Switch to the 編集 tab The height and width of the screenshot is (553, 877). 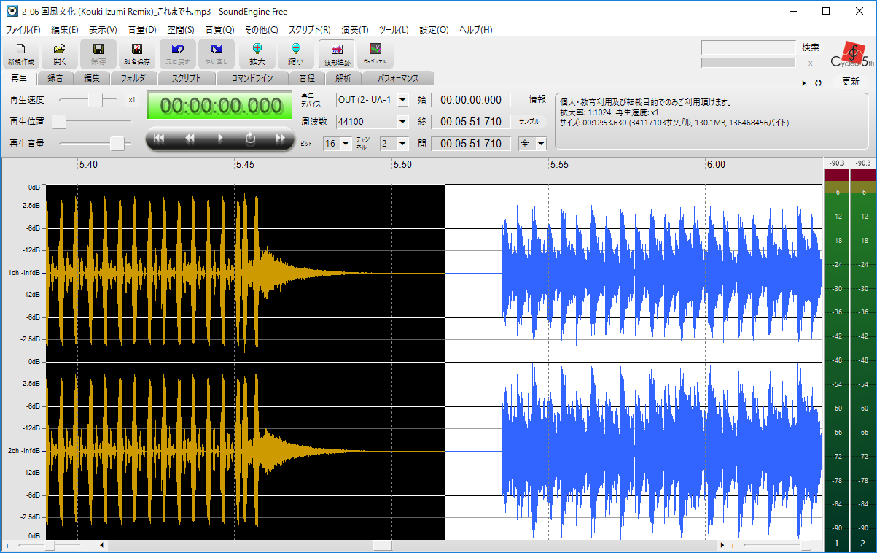tap(92, 78)
